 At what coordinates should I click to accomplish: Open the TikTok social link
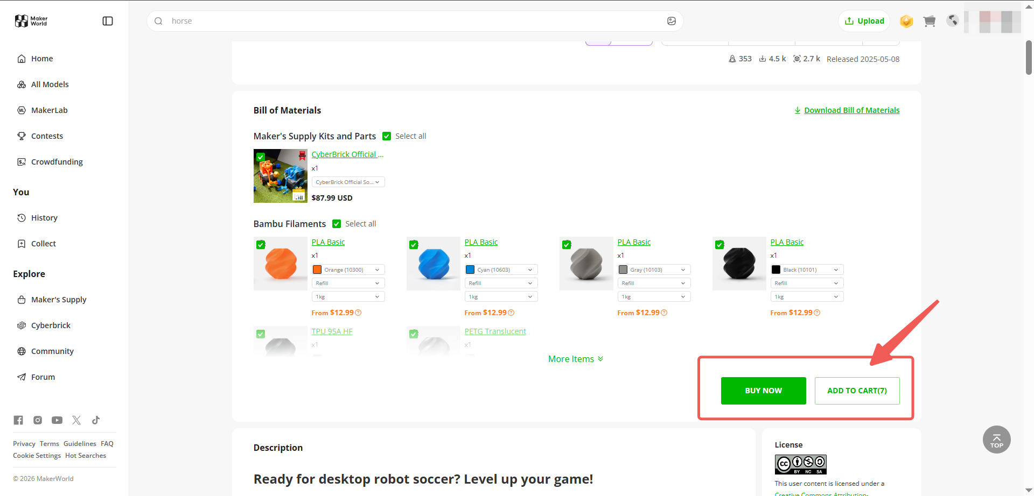(96, 420)
